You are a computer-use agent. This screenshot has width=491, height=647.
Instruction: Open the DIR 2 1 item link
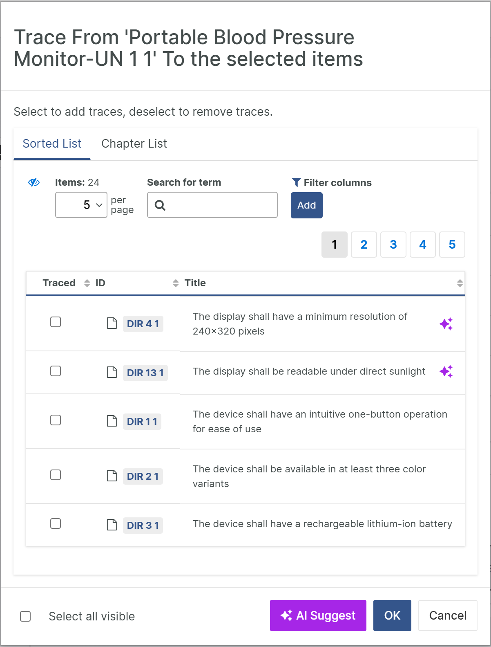143,476
